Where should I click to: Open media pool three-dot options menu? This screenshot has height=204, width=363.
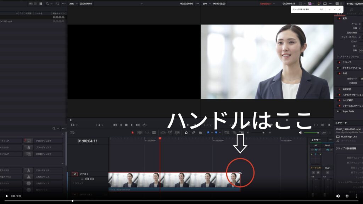pos(64,4)
